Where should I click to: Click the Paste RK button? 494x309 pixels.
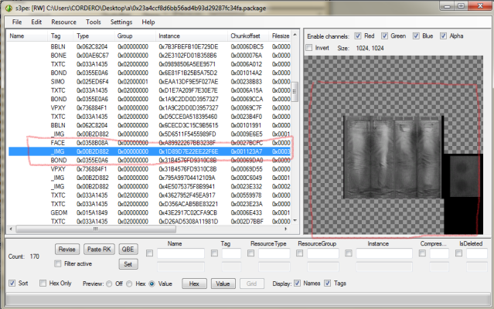pos(100,249)
